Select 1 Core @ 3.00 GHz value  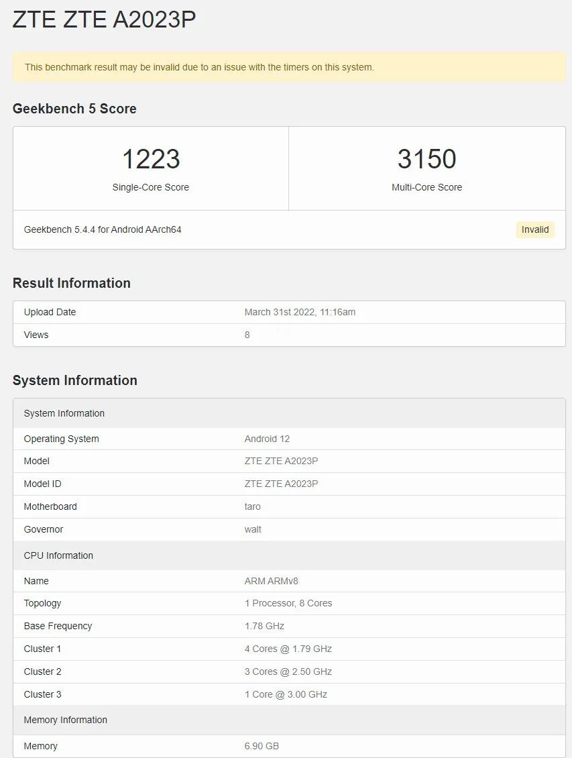click(x=286, y=694)
